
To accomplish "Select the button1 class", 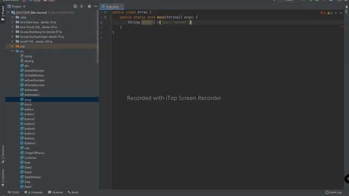I will coord(27,114).
